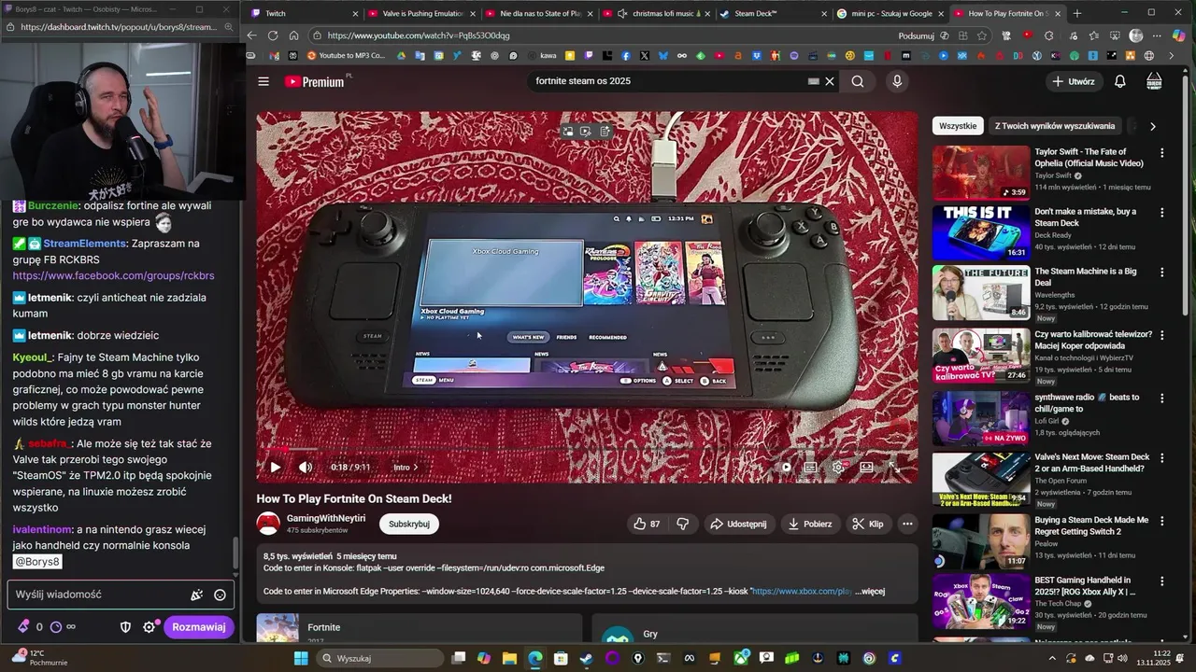Reload the YouTube page
1196x672 pixels.
tap(272, 35)
